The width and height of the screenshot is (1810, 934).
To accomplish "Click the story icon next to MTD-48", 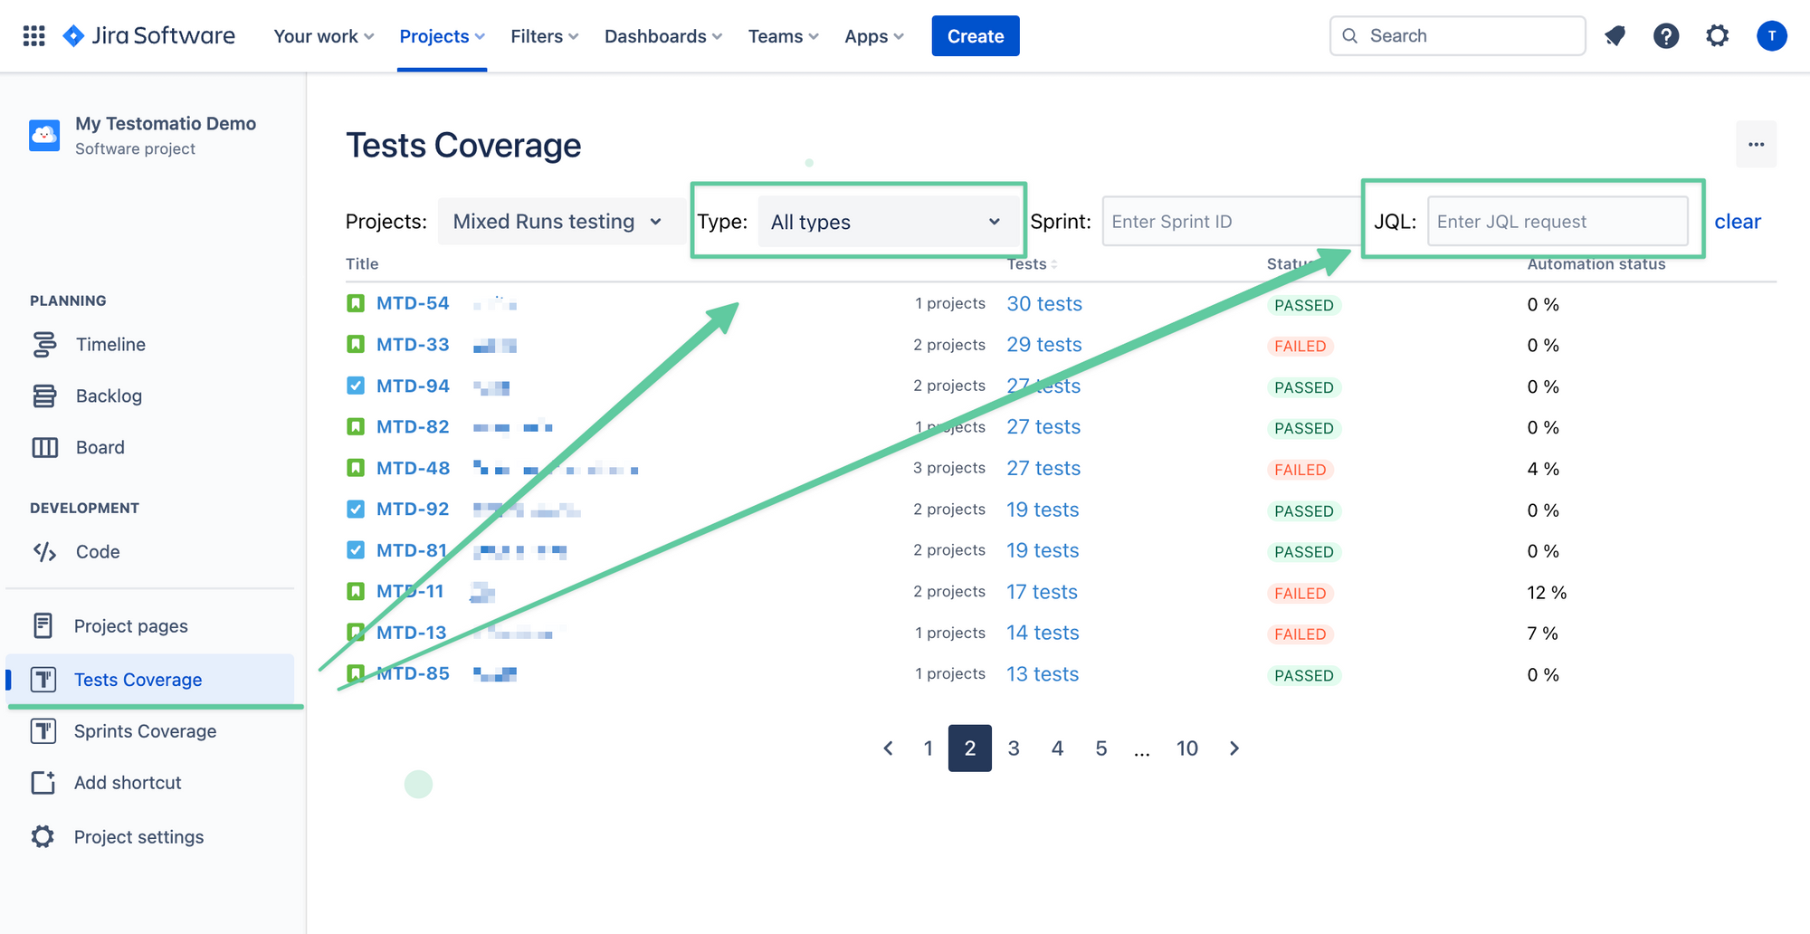I will pyautogui.click(x=356, y=468).
